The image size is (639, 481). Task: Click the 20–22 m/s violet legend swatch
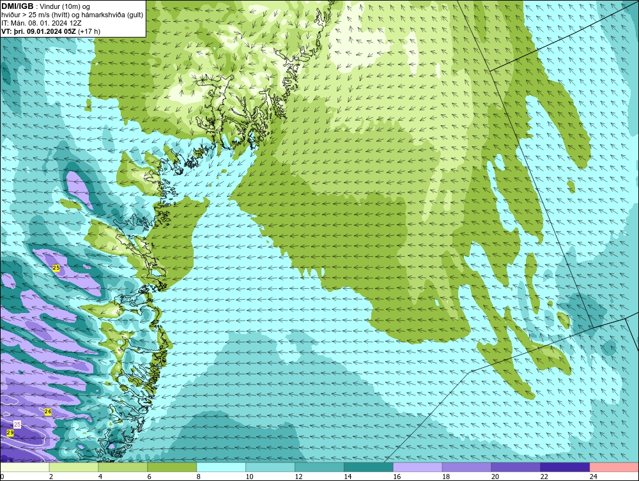point(516,467)
